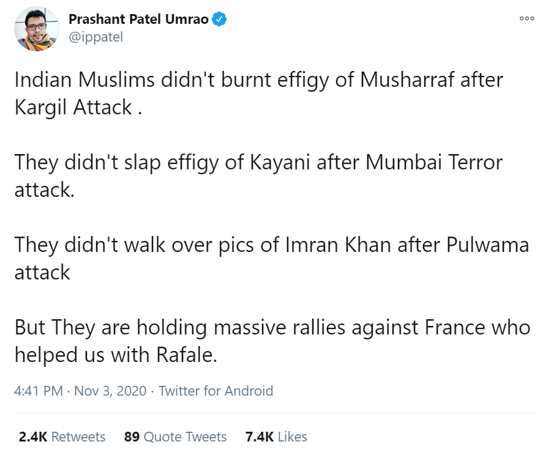Click the tweet line mentioning France
Screen dimensions: 543x458
click(272, 327)
